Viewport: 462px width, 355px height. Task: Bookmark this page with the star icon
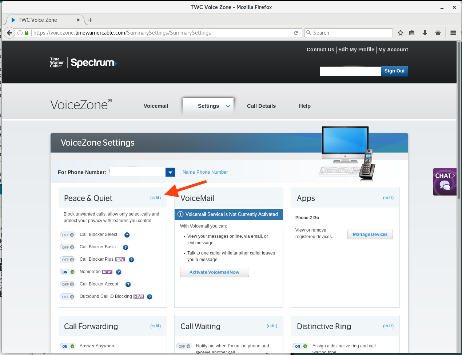tap(401, 33)
